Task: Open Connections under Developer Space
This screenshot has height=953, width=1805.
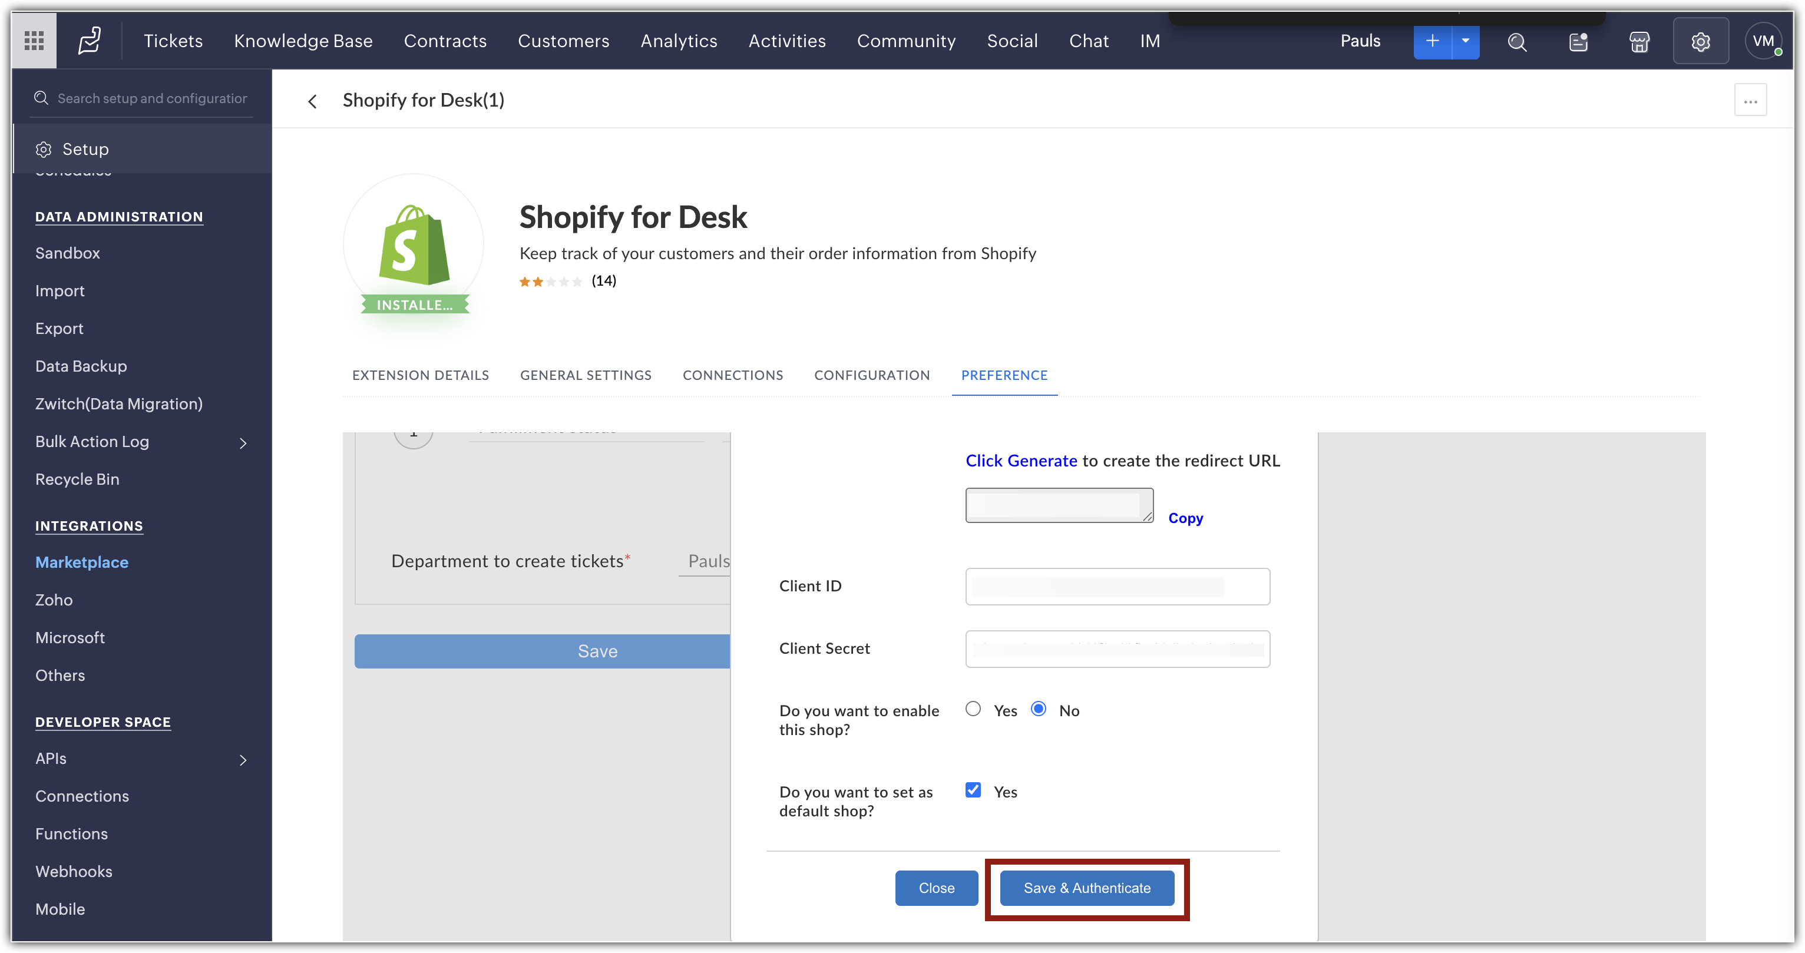Action: 82,796
